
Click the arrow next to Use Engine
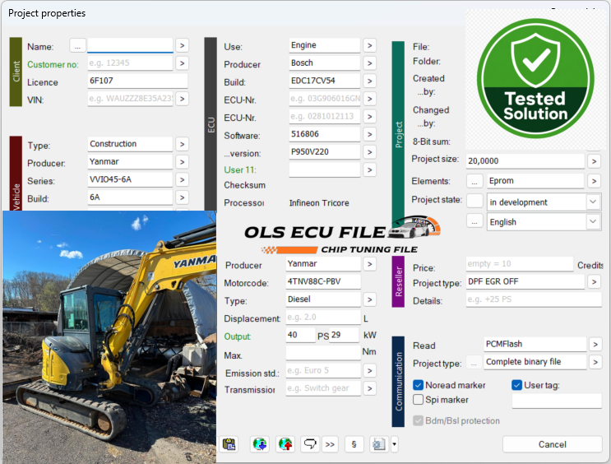(x=369, y=45)
